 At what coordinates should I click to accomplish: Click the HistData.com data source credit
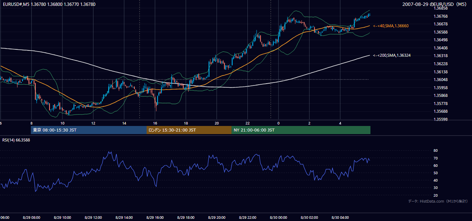pos(438,201)
